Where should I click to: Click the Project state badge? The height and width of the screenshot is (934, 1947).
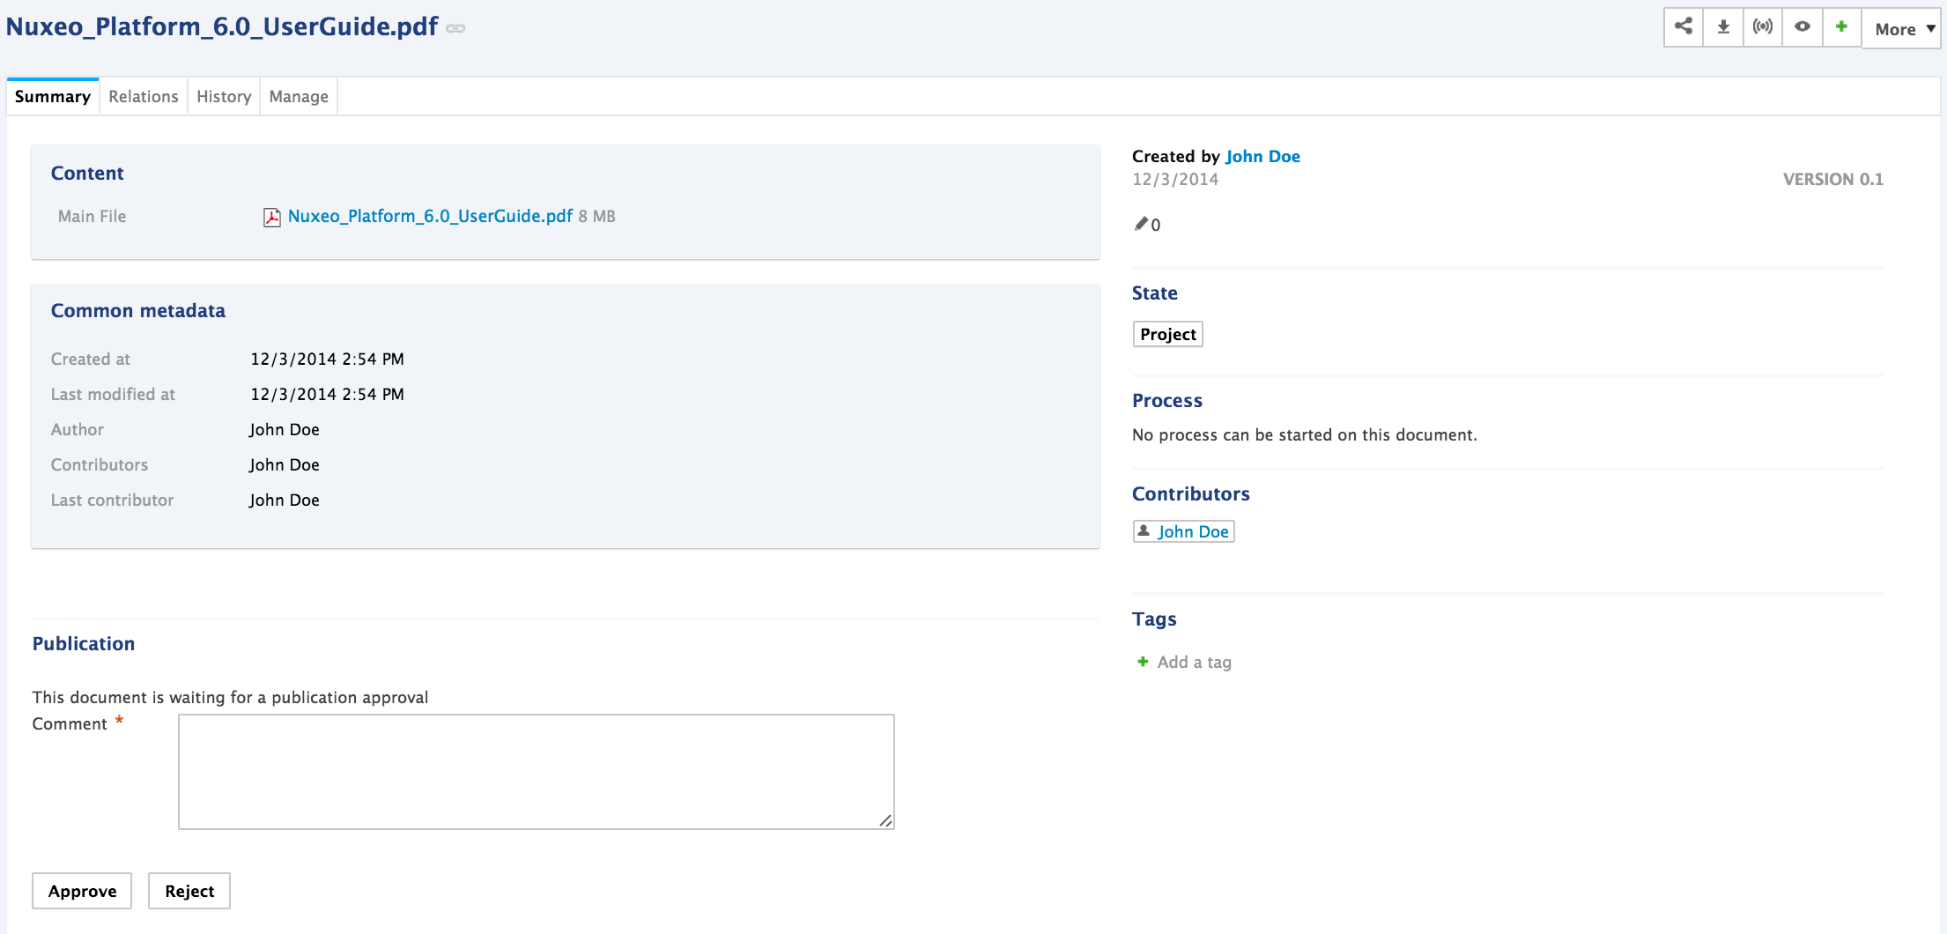tap(1168, 334)
